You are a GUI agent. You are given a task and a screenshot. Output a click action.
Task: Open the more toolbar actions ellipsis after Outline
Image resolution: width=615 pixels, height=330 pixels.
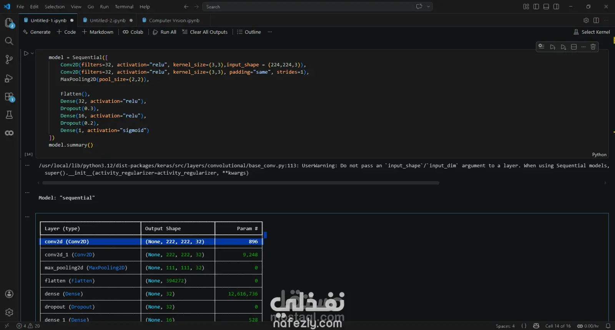pos(270,32)
